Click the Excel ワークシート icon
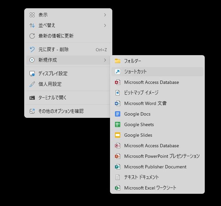This screenshot has width=221, height=206. (x=117, y=188)
